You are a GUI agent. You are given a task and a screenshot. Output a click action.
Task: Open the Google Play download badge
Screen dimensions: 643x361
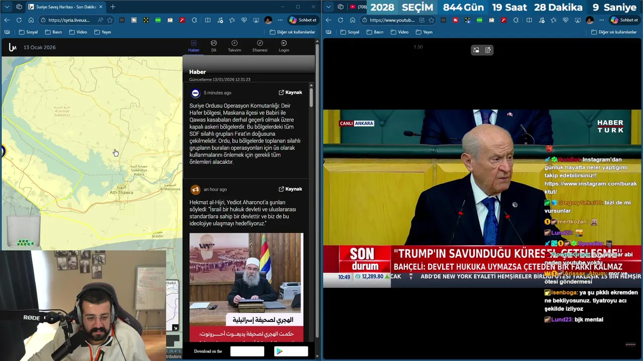click(291, 351)
